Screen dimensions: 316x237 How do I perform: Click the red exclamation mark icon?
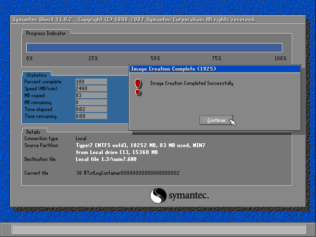click(138, 86)
